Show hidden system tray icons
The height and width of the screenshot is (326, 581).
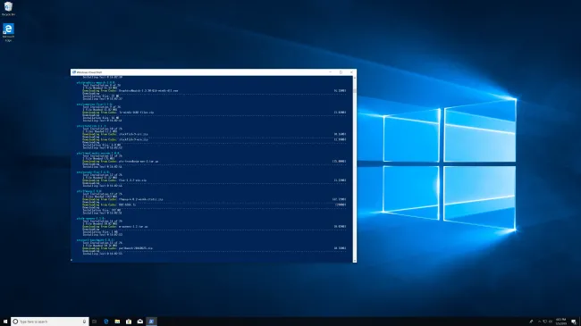point(540,322)
